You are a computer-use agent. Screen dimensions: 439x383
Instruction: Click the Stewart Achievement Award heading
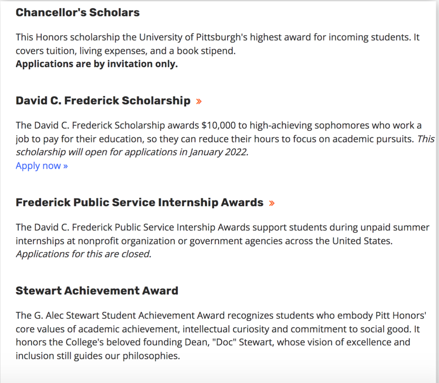pyautogui.click(x=97, y=291)
